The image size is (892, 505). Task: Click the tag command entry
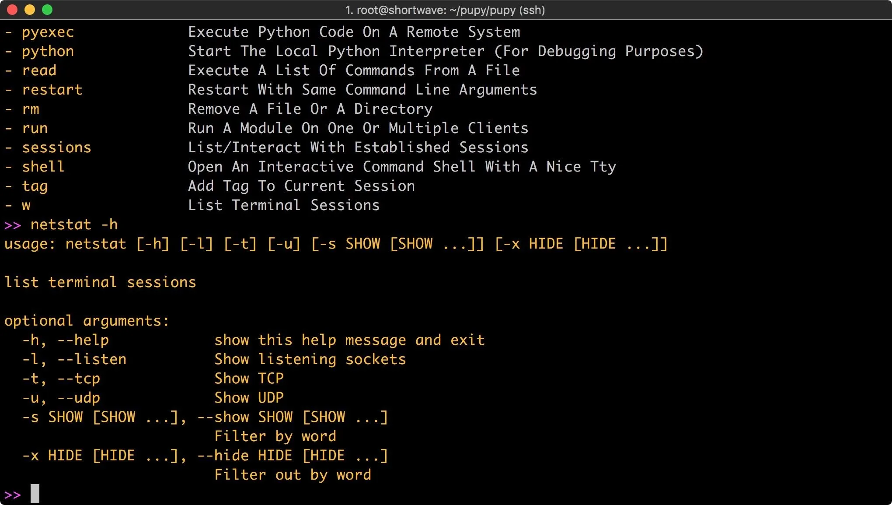click(35, 186)
